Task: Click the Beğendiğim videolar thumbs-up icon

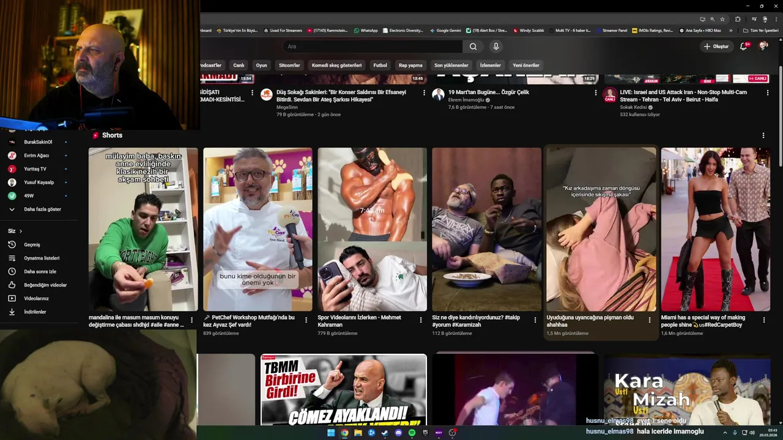Action: click(12, 285)
